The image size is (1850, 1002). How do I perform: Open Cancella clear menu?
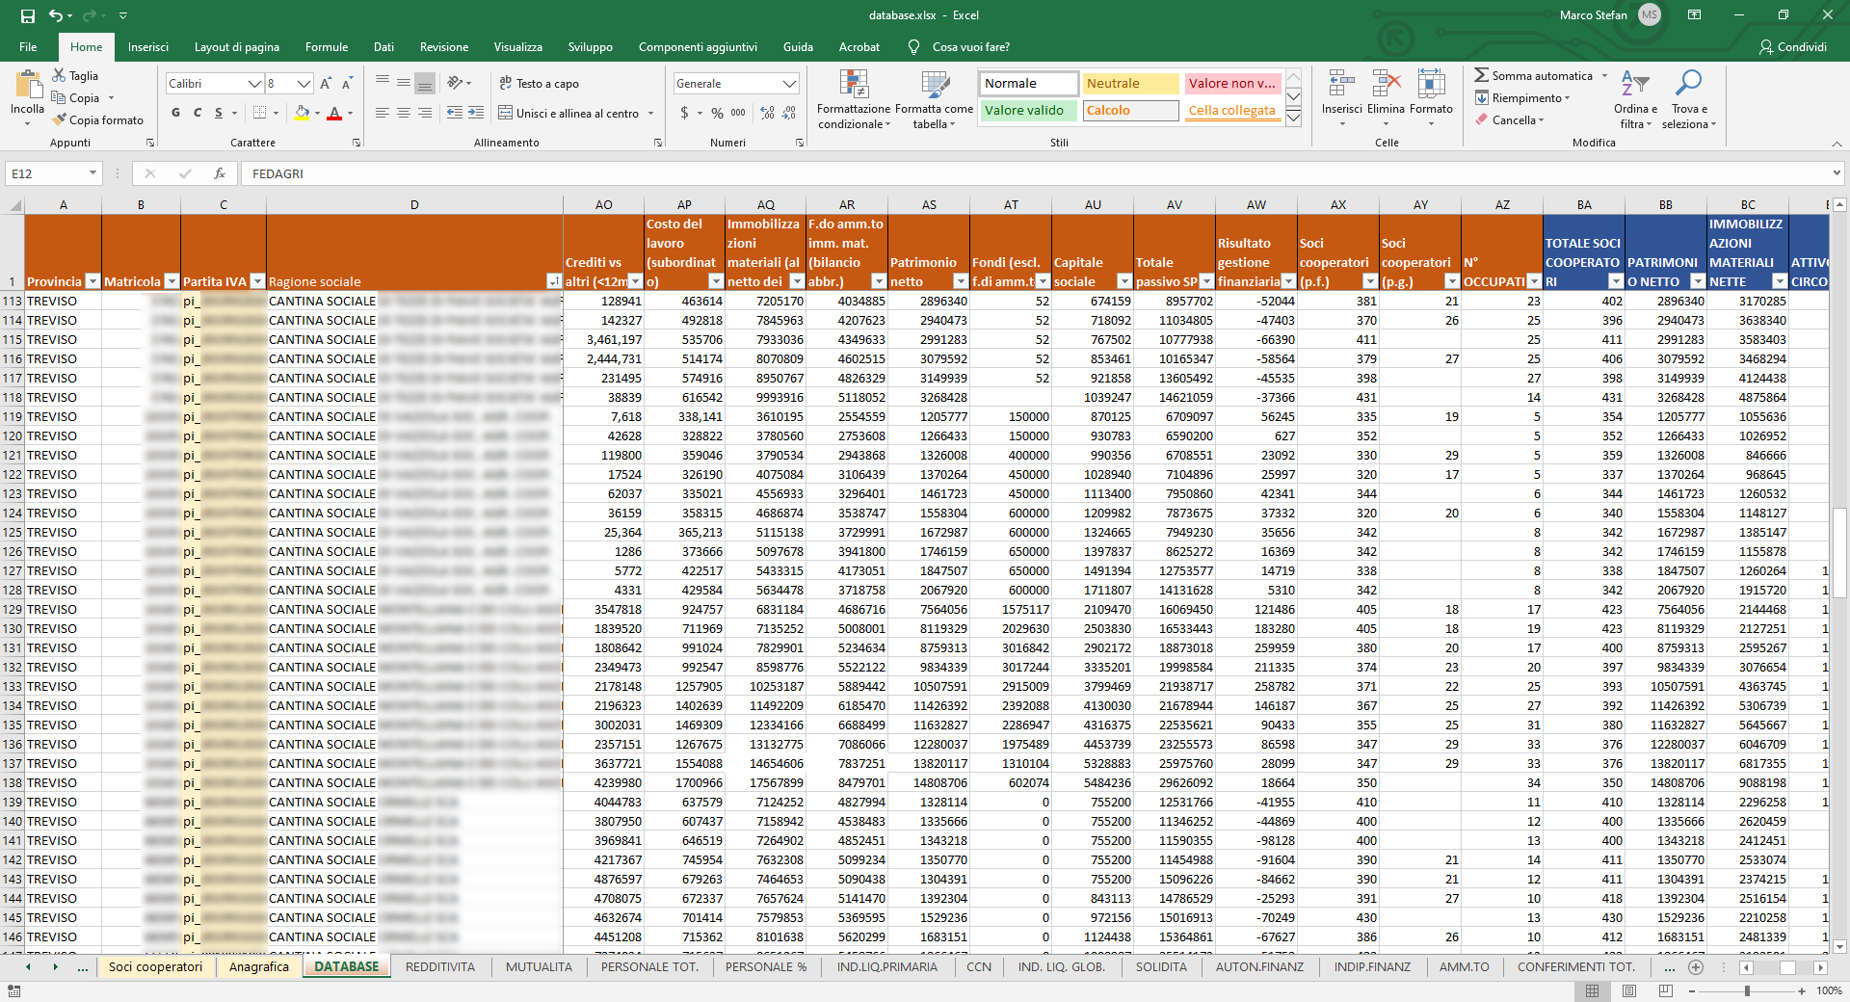(1510, 119)
